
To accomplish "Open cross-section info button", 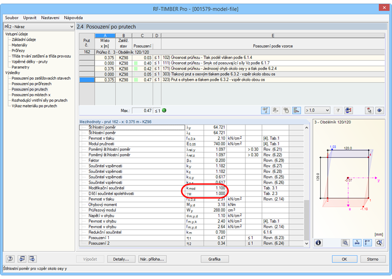I will (318, 242).
